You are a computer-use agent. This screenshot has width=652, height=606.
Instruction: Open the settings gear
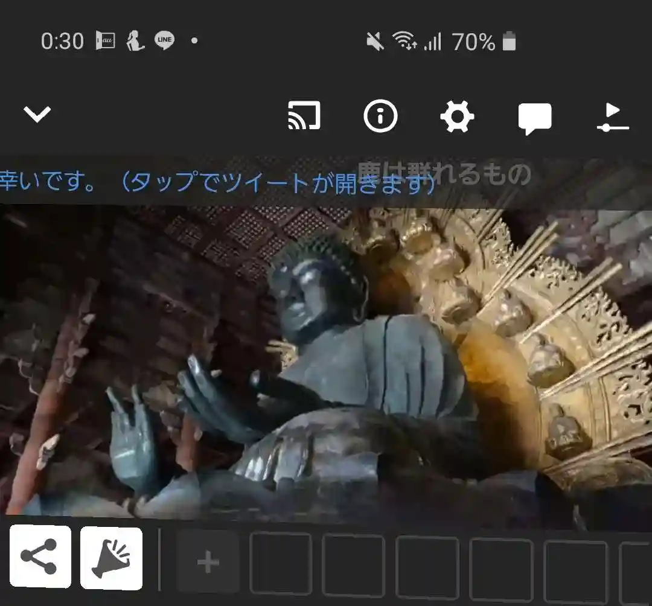pos(457,116)
